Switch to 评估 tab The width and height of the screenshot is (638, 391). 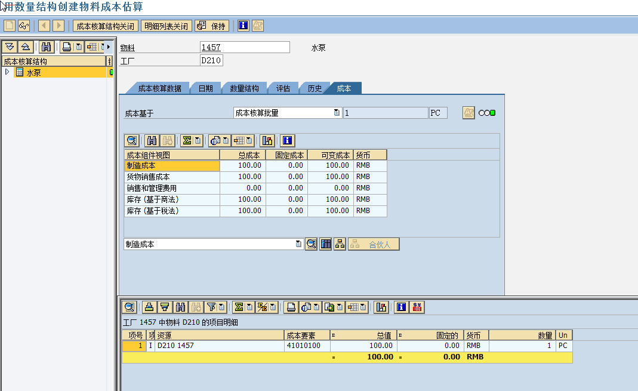pyautogui.click(x=283, y=88)
